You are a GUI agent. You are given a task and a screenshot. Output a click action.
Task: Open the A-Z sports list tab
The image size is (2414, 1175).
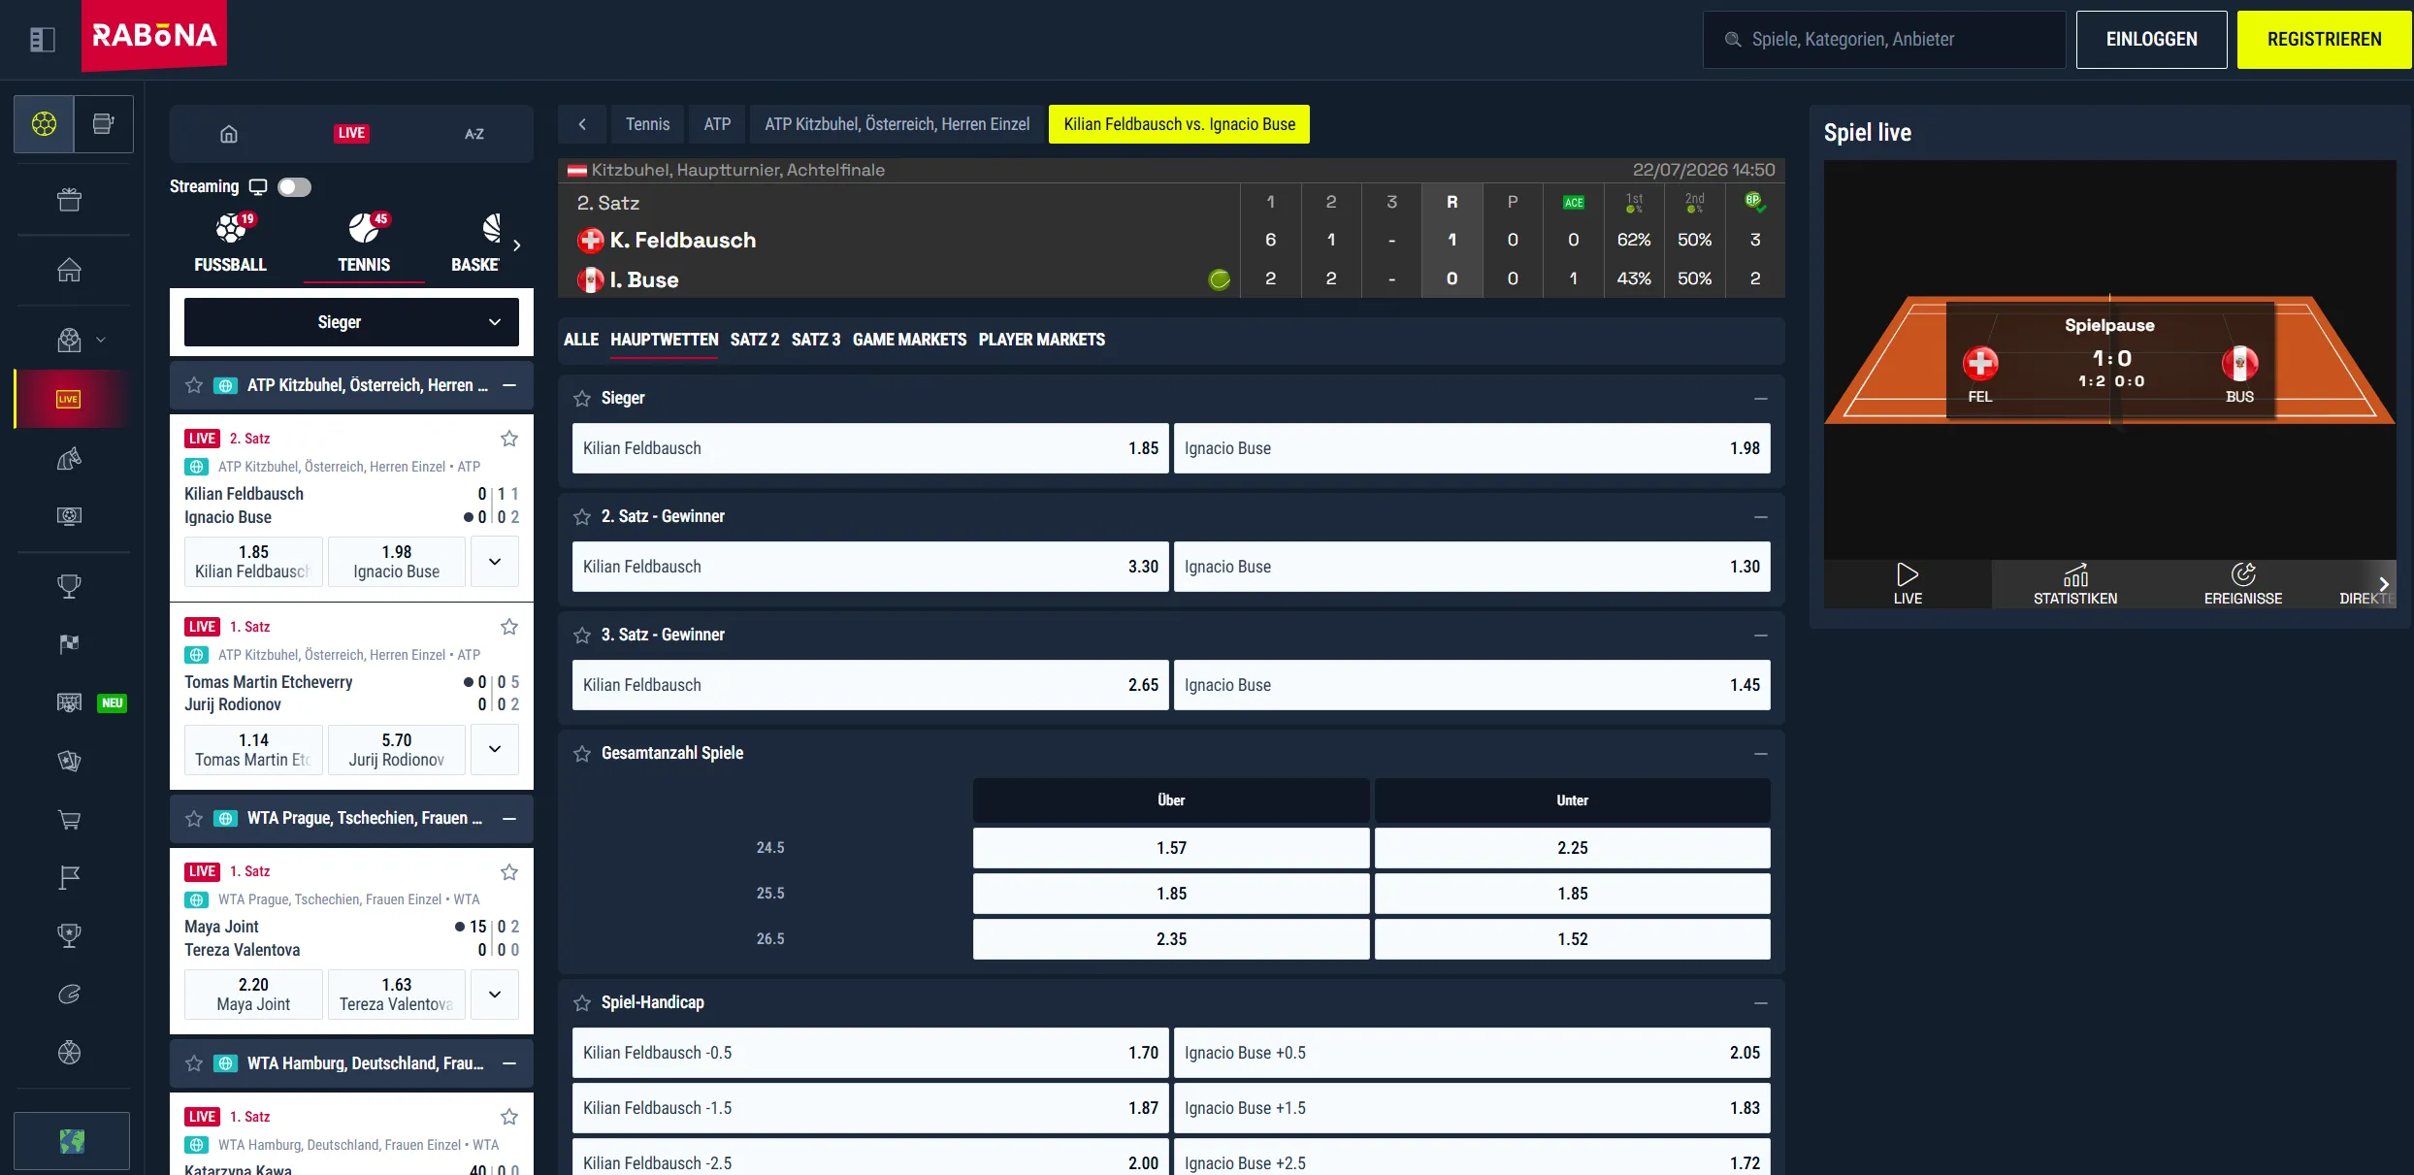(473, 134)
